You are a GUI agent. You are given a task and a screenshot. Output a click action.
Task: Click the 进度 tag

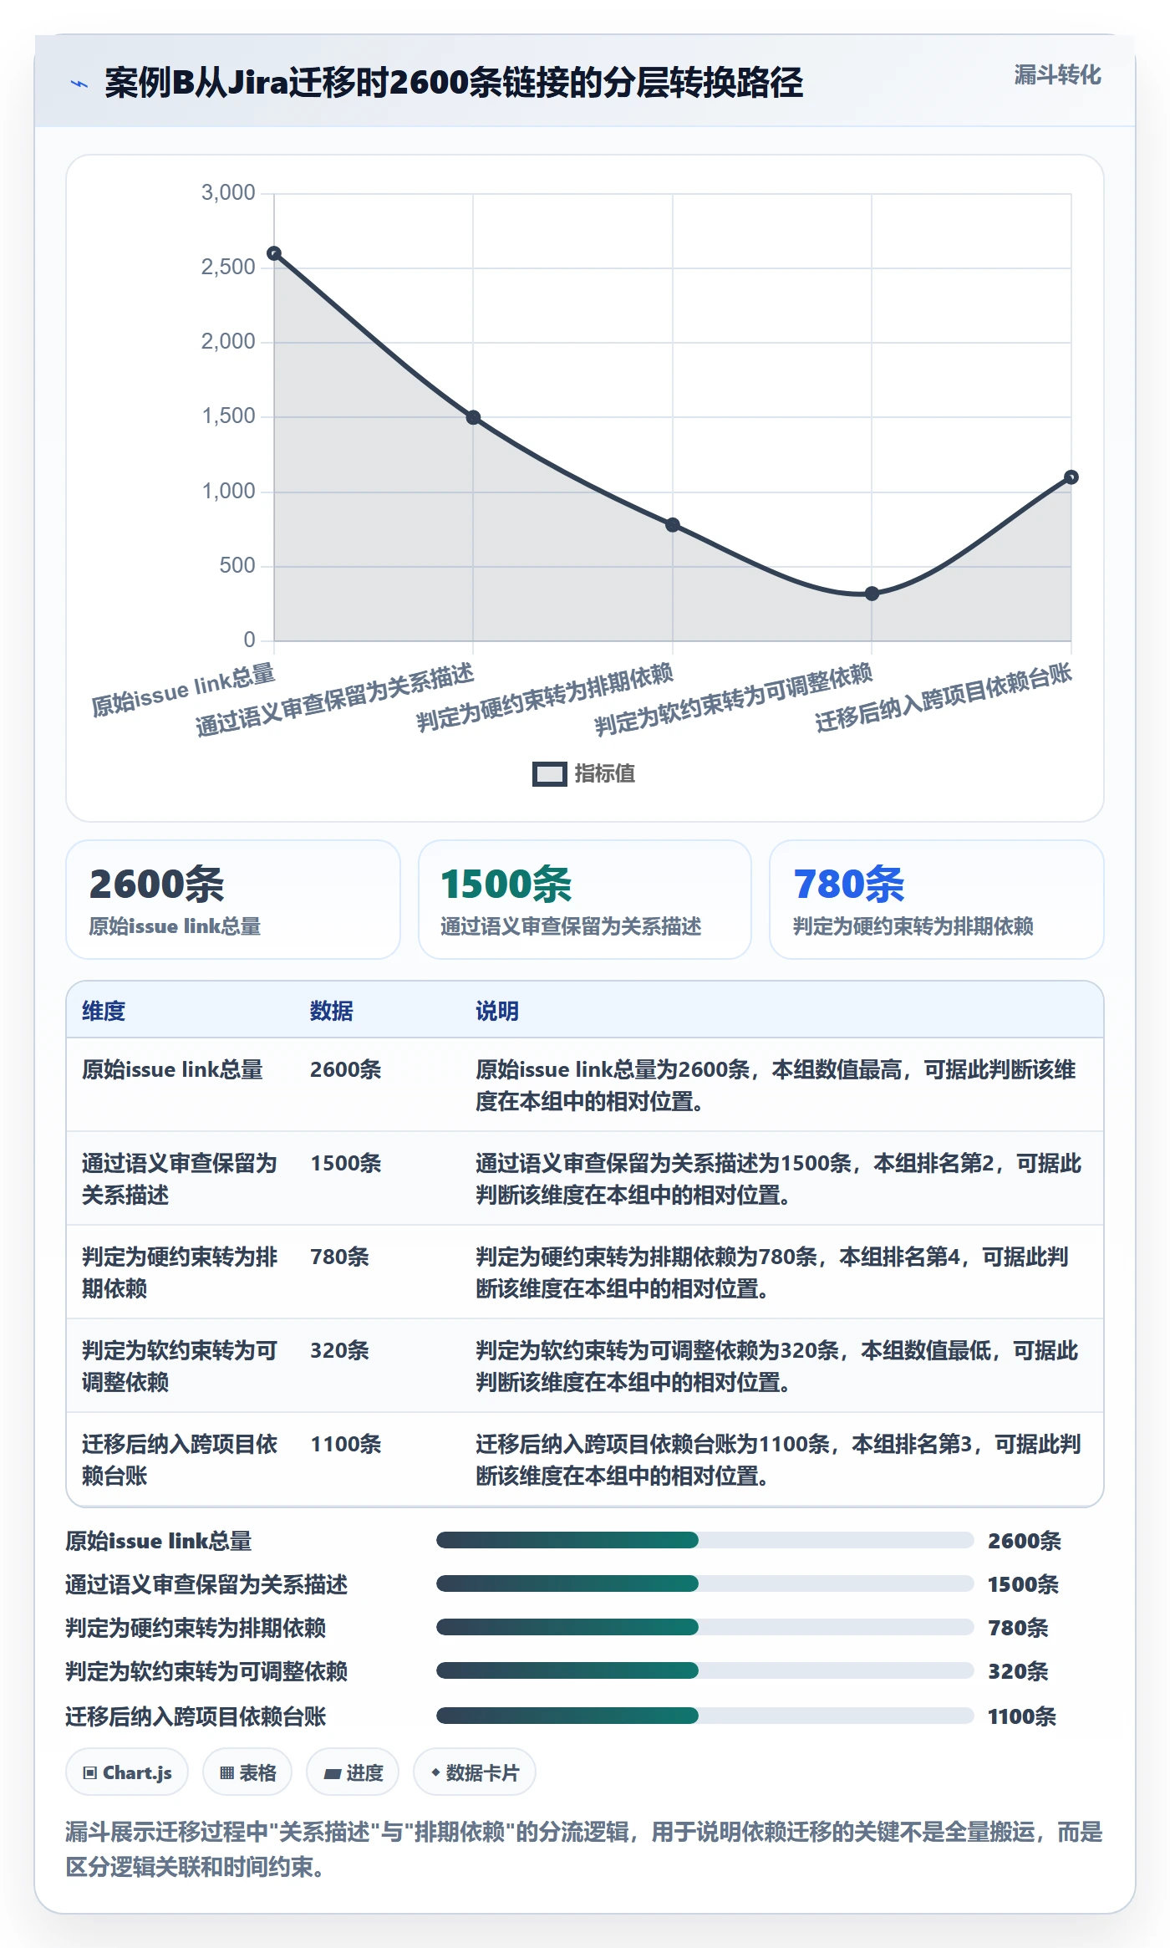[x=353, y=1772]
